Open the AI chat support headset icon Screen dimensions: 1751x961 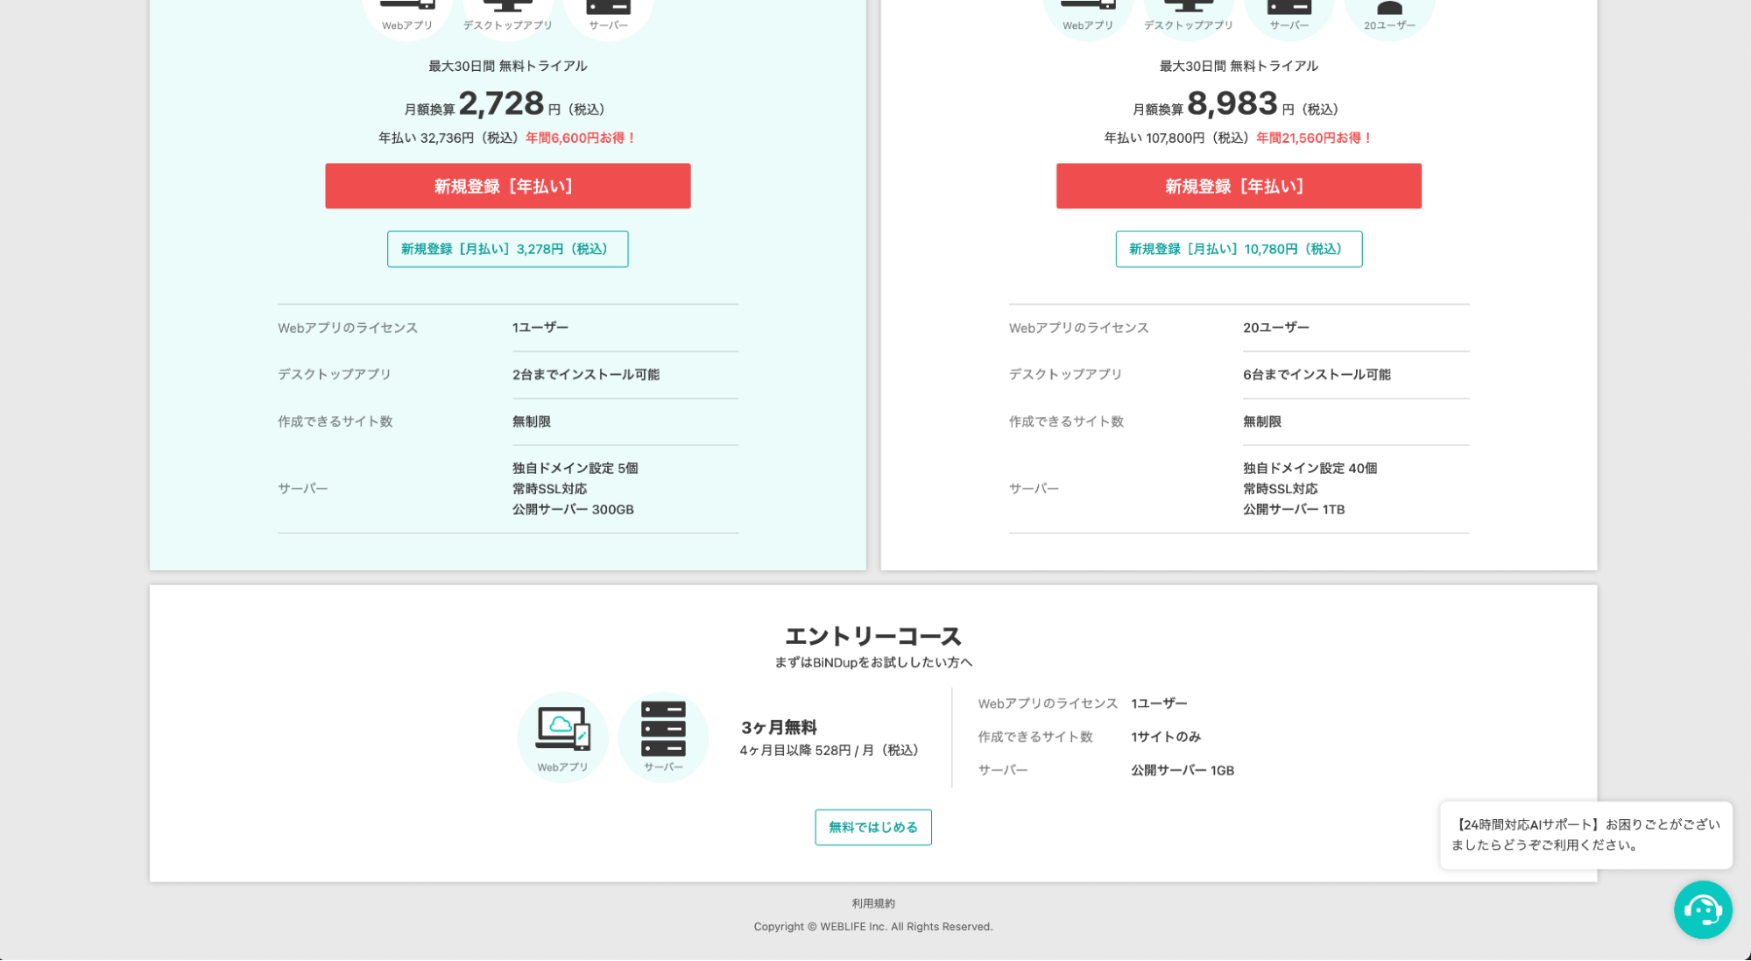[1703, 910]
